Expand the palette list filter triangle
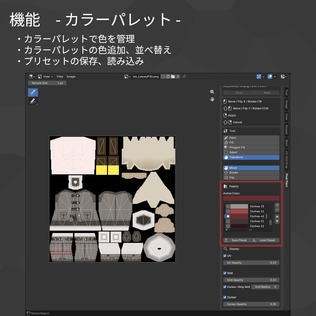The height and width of the screenshot is (316, 316). 227,230
